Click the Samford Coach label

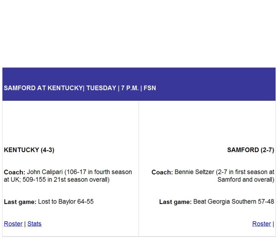pos(162,172)
